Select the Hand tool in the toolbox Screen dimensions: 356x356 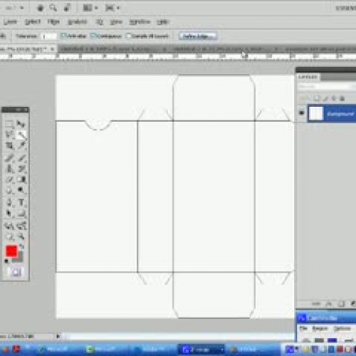(9, 236)
